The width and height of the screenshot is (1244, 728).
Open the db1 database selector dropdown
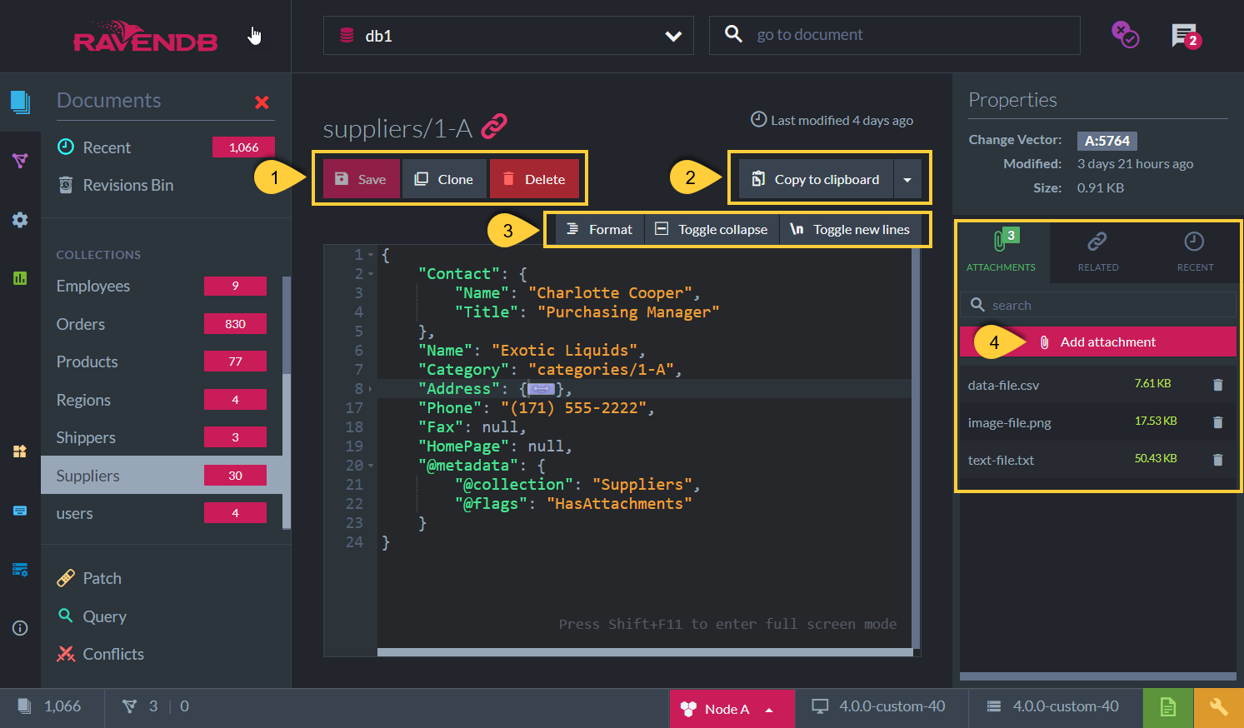(x=508, y=36)
